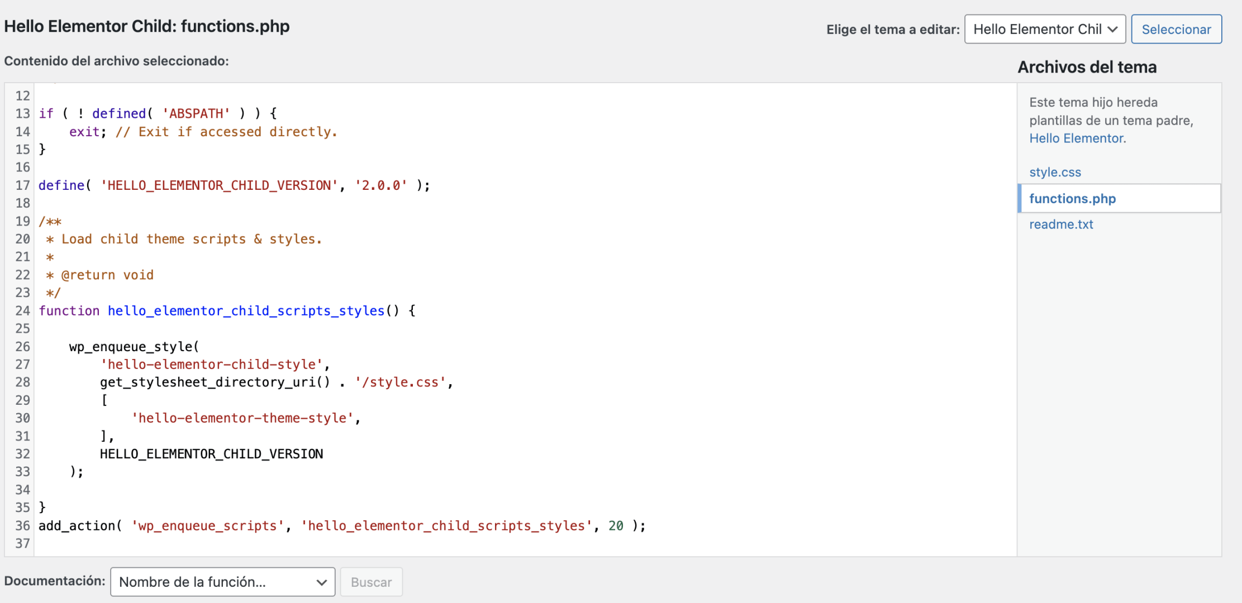The width and height of the screenshot is (1242, 603).
Task: Click the add_action line in the editor
Action: 342,526
